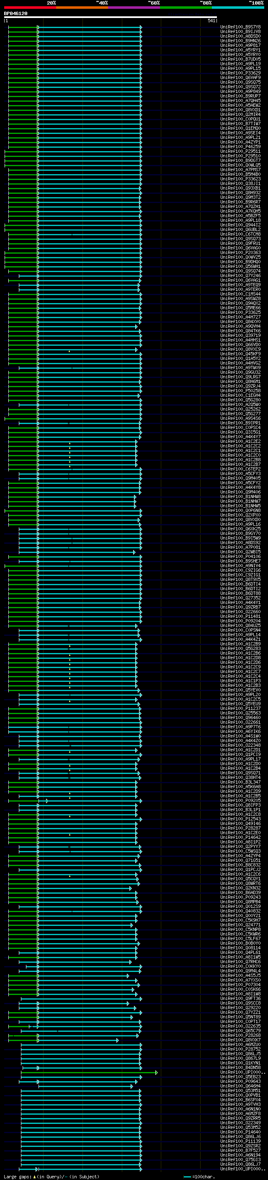Open UniRef100_P09204 entry
The height and width of the screenshot is (1180, 268).
(240, 621)
